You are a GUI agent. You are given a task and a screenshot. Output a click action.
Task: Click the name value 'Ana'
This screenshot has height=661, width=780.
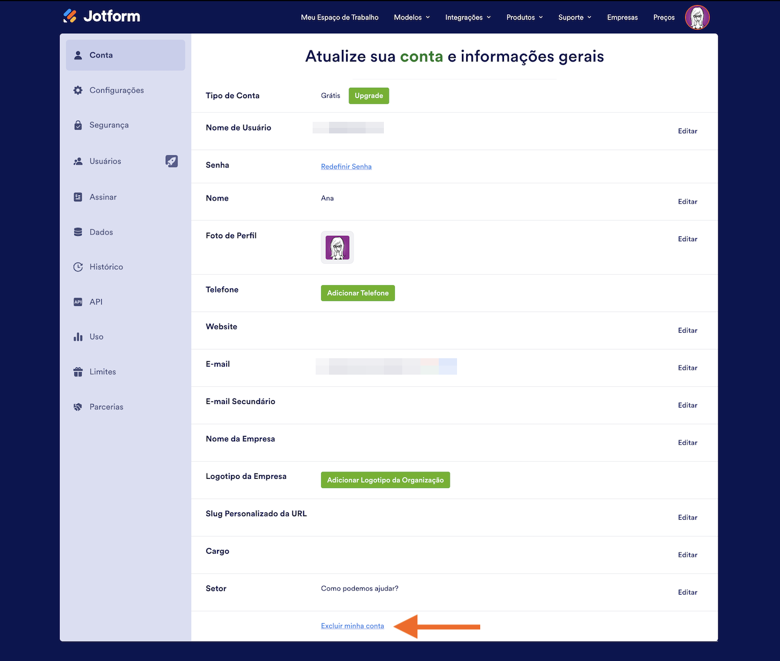(x=327, y=198)
